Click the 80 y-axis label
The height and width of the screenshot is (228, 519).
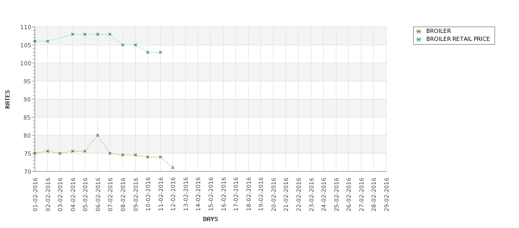click(28, 136)
